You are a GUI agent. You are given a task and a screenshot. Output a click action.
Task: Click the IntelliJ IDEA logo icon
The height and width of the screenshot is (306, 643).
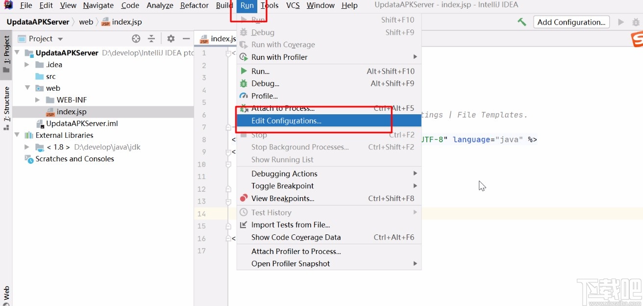[7, 5]
